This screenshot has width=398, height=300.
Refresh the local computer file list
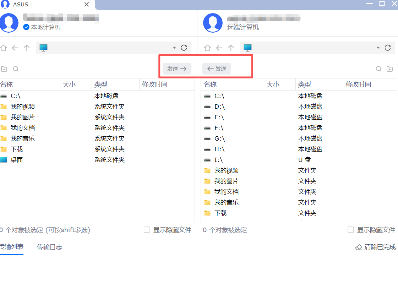(184, 48)
